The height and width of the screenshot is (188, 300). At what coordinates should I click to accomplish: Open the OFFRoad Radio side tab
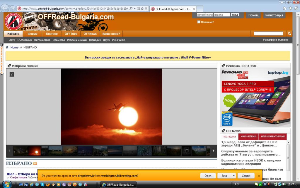click(x=1, y=59)
